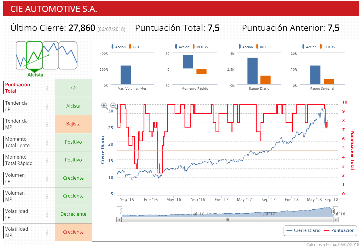
Task: Click the Alcista value of Tendencia LP
Action: tap(73, 106)
